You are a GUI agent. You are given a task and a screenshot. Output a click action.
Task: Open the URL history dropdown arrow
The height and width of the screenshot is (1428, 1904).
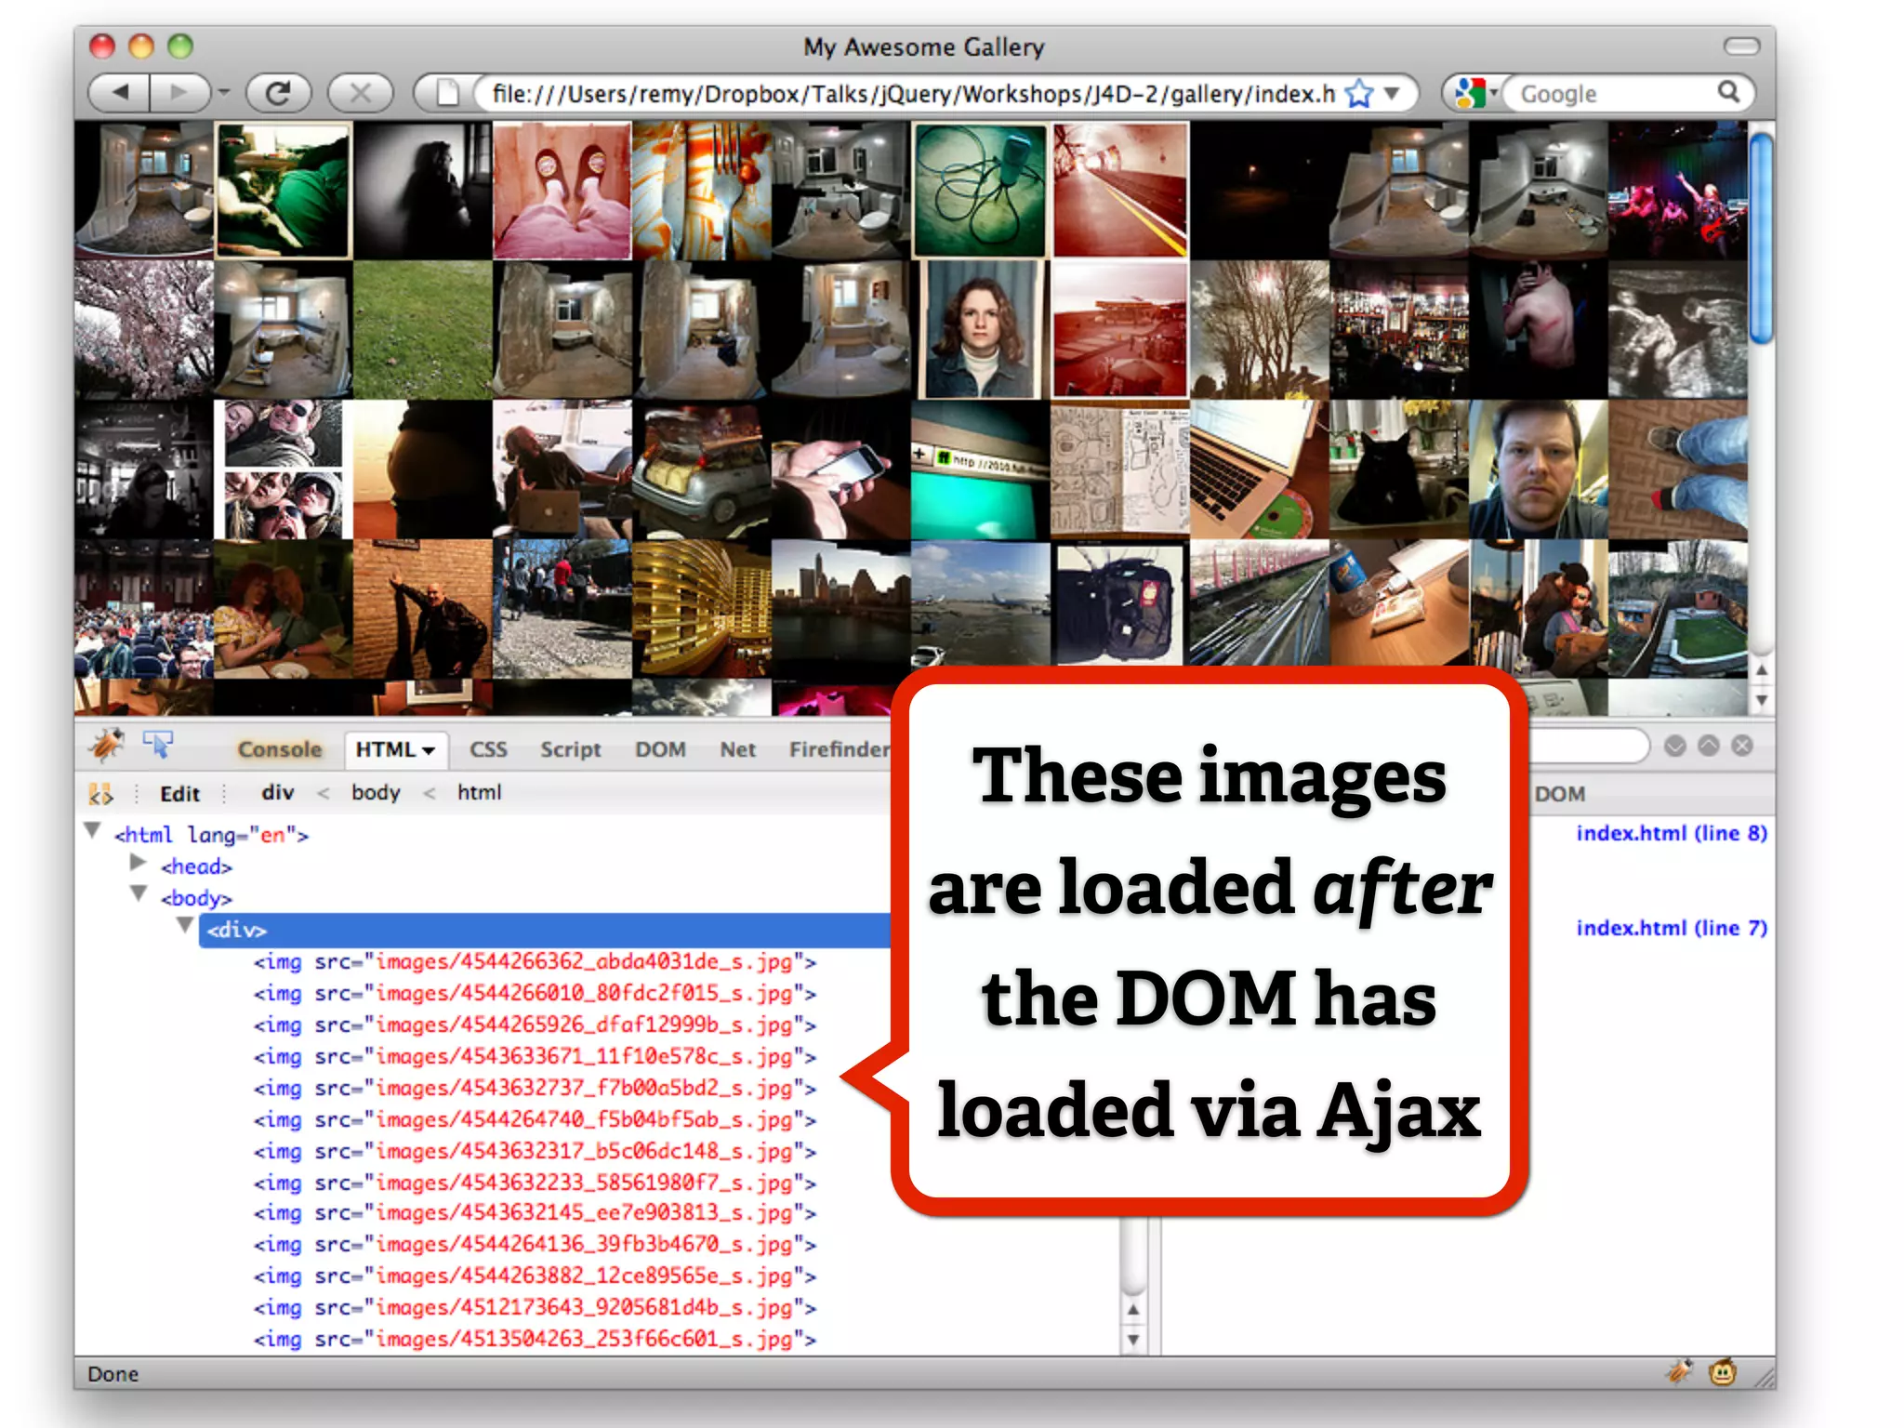click(x=1392, y=94)
